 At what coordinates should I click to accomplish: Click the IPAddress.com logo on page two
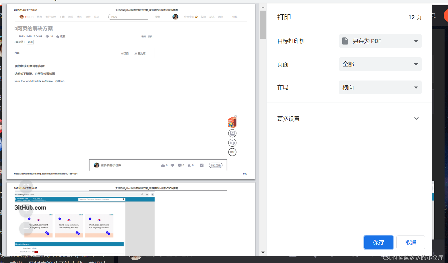[22, 199]
